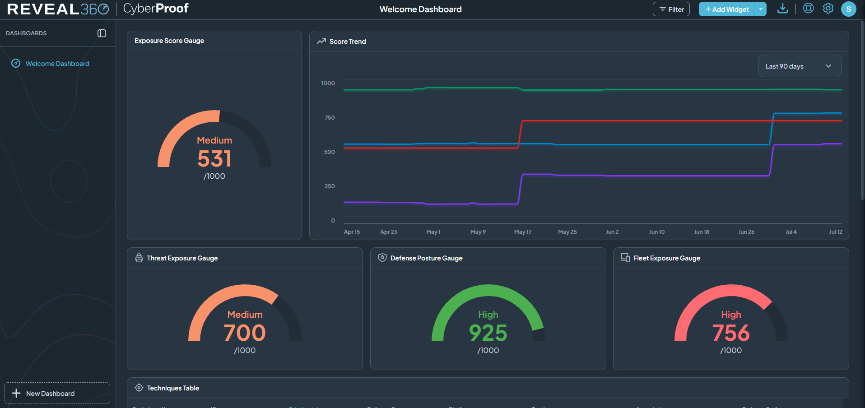
Task: Click the DASHBOARDS sidebar heading
Action: pos(26,33)
